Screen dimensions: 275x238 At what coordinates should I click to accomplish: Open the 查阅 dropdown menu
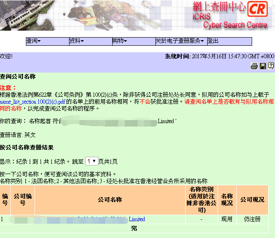click(33, 41)
